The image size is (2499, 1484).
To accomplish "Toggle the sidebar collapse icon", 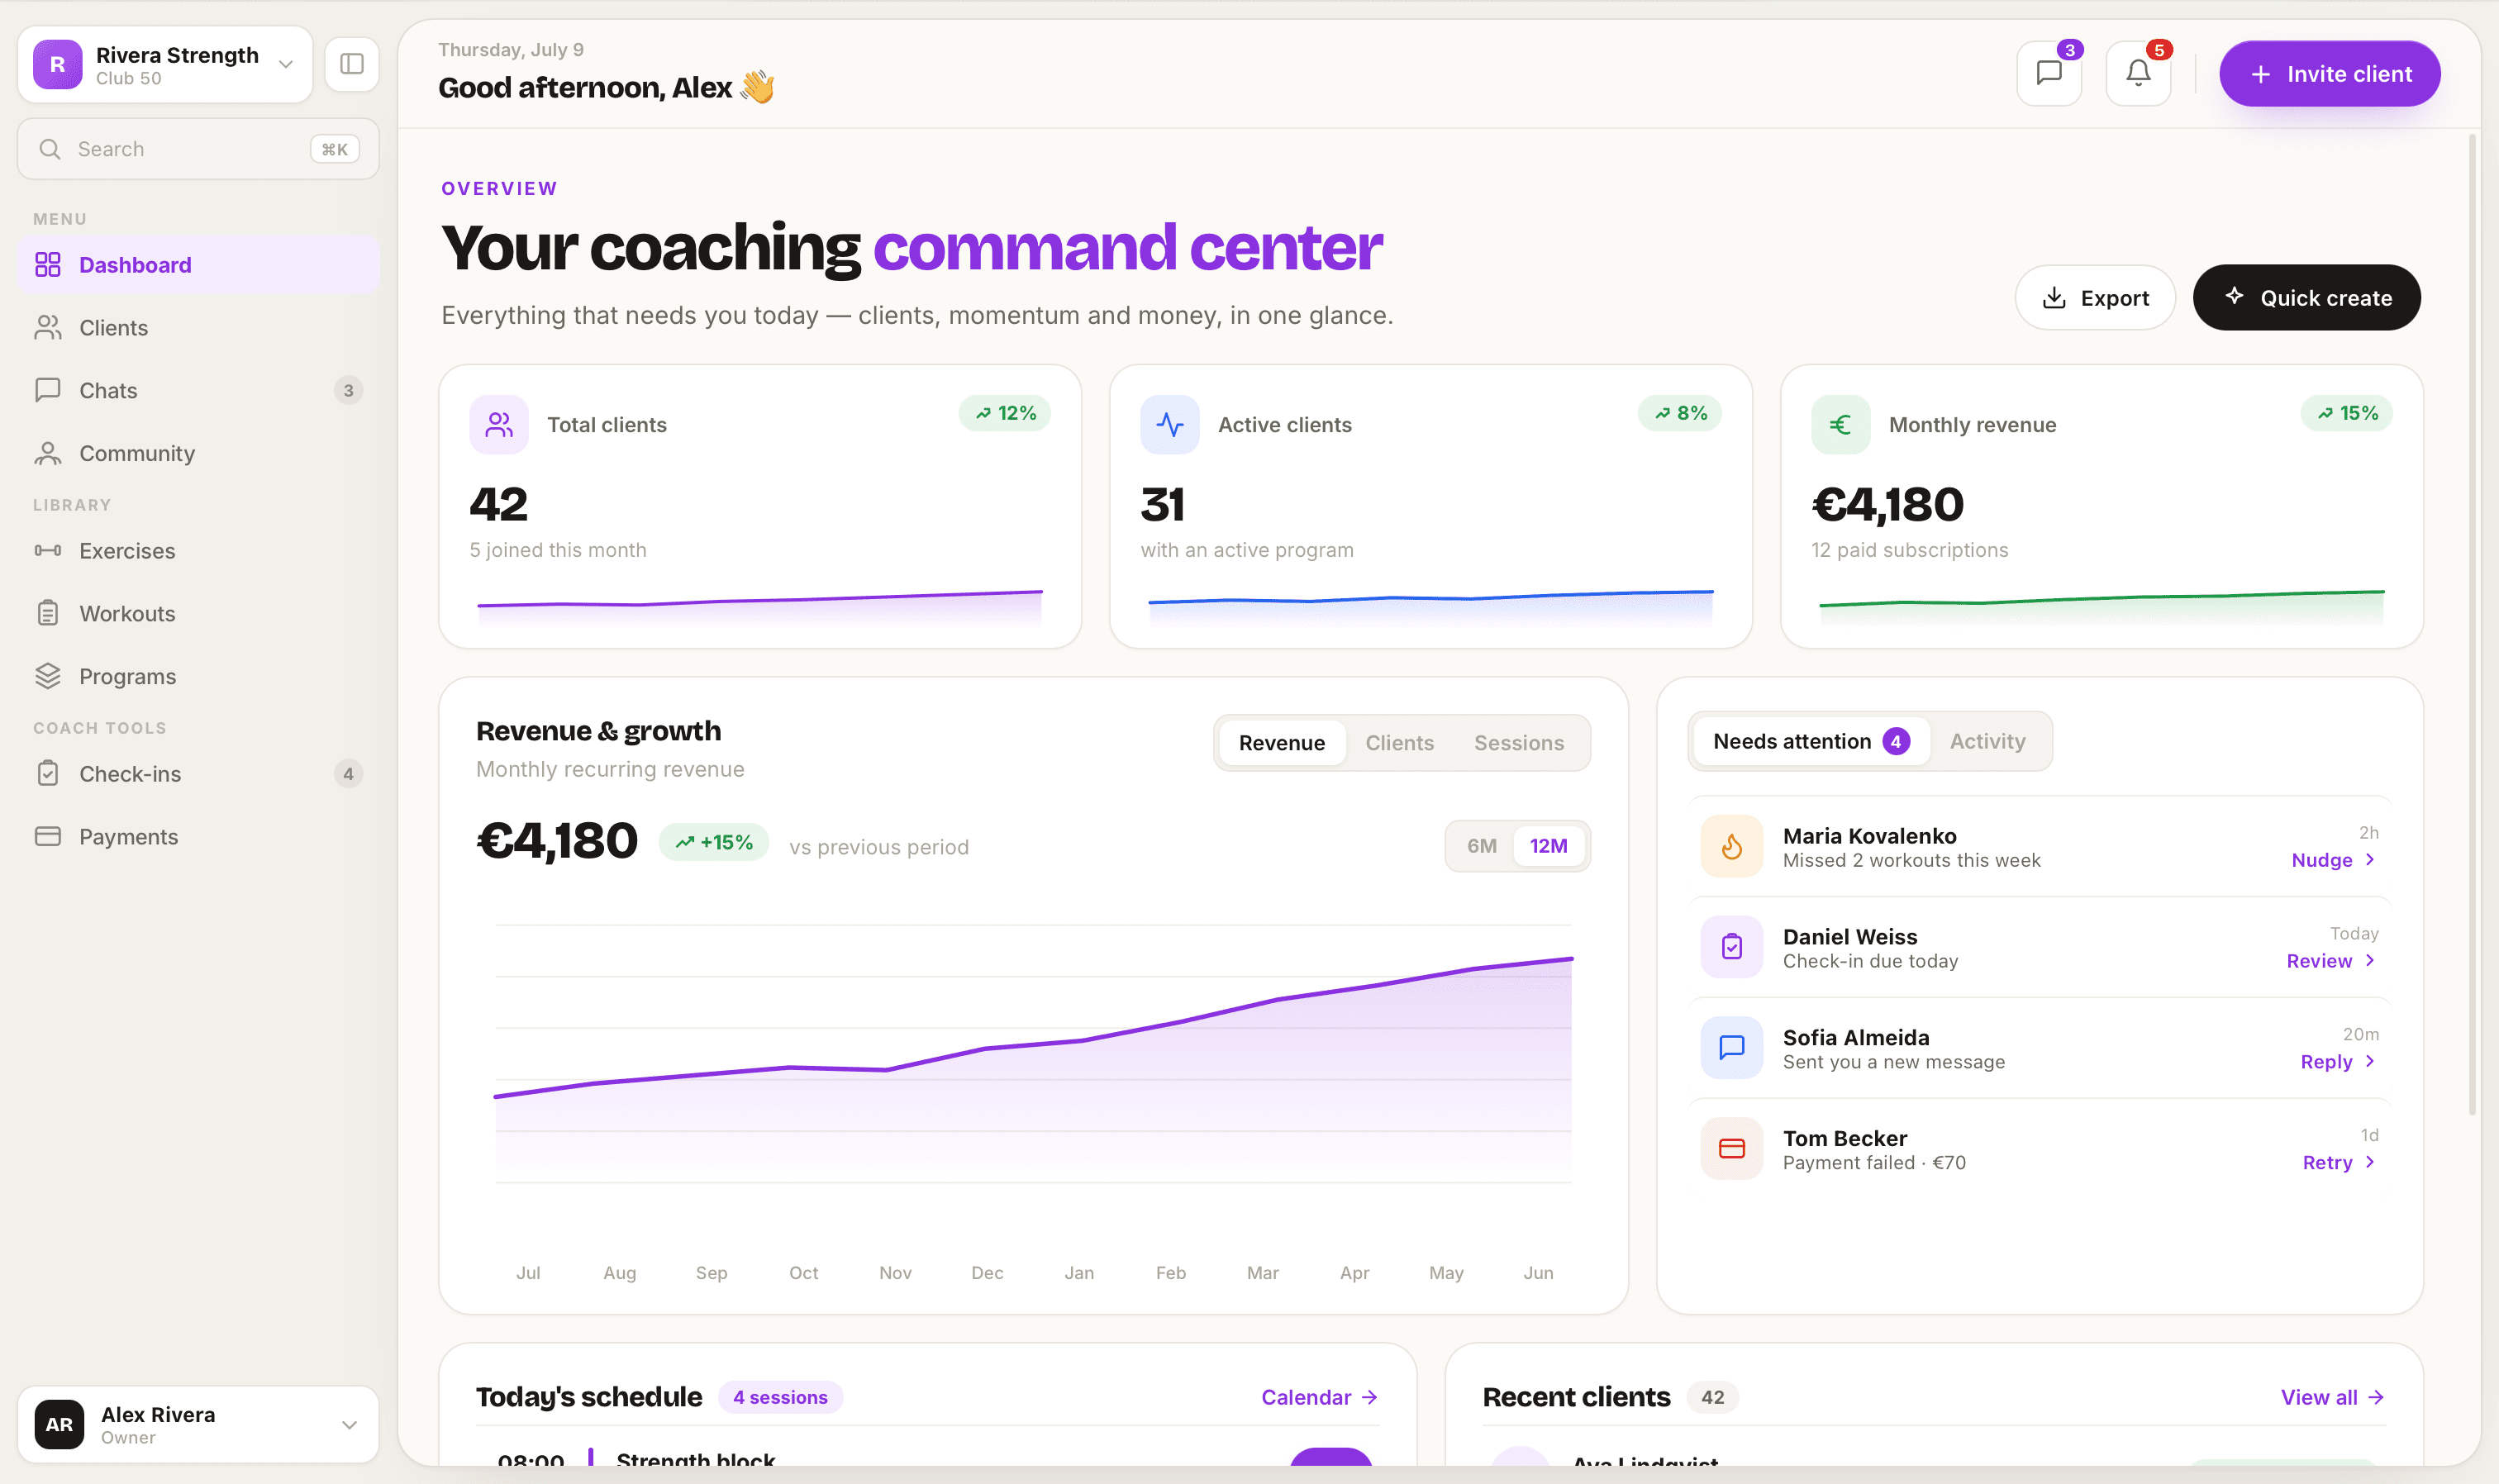I will pyautogui.click(x=351, y=64).
